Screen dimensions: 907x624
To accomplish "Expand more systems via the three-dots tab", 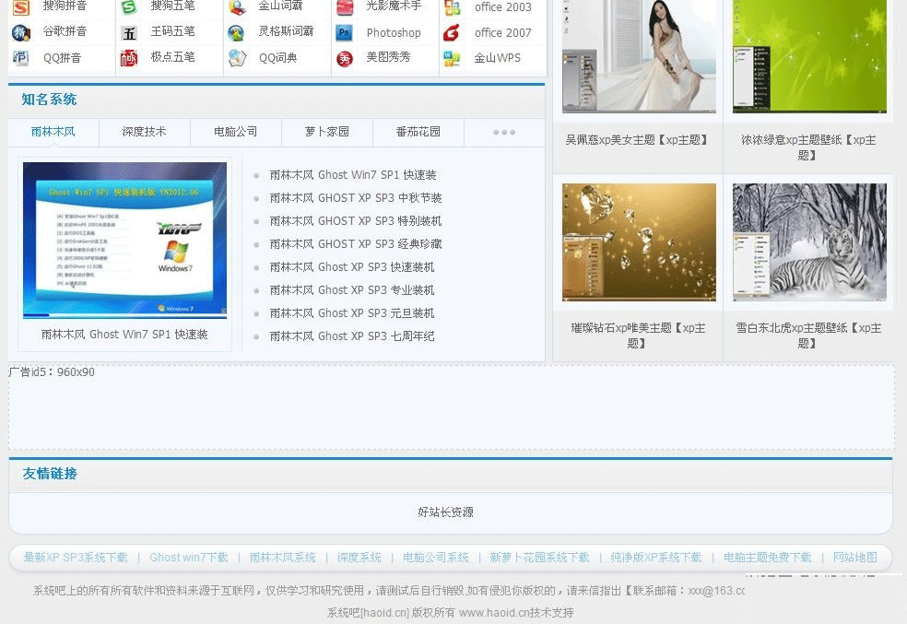I will pos(504,133).
